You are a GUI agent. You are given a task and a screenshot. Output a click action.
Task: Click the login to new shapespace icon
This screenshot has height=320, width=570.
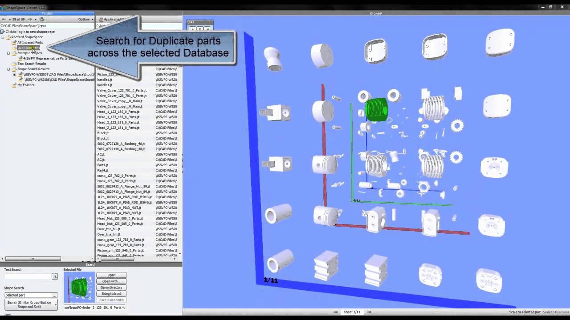(3, 32)
